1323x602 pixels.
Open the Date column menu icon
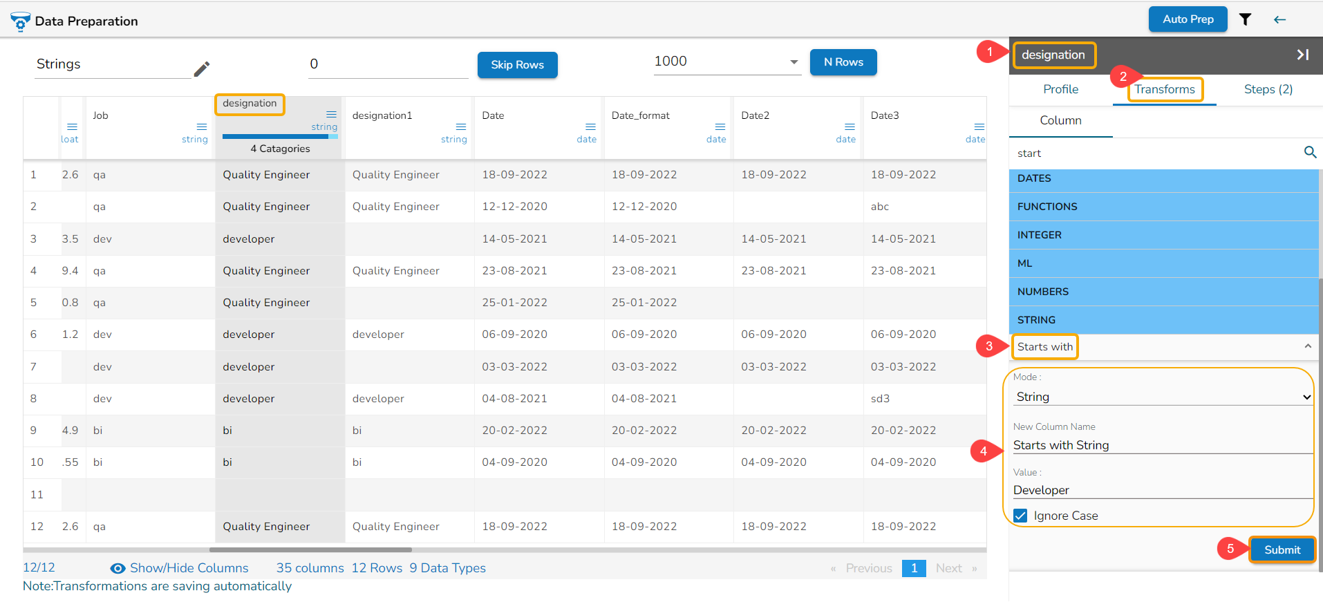coord(590,126)
